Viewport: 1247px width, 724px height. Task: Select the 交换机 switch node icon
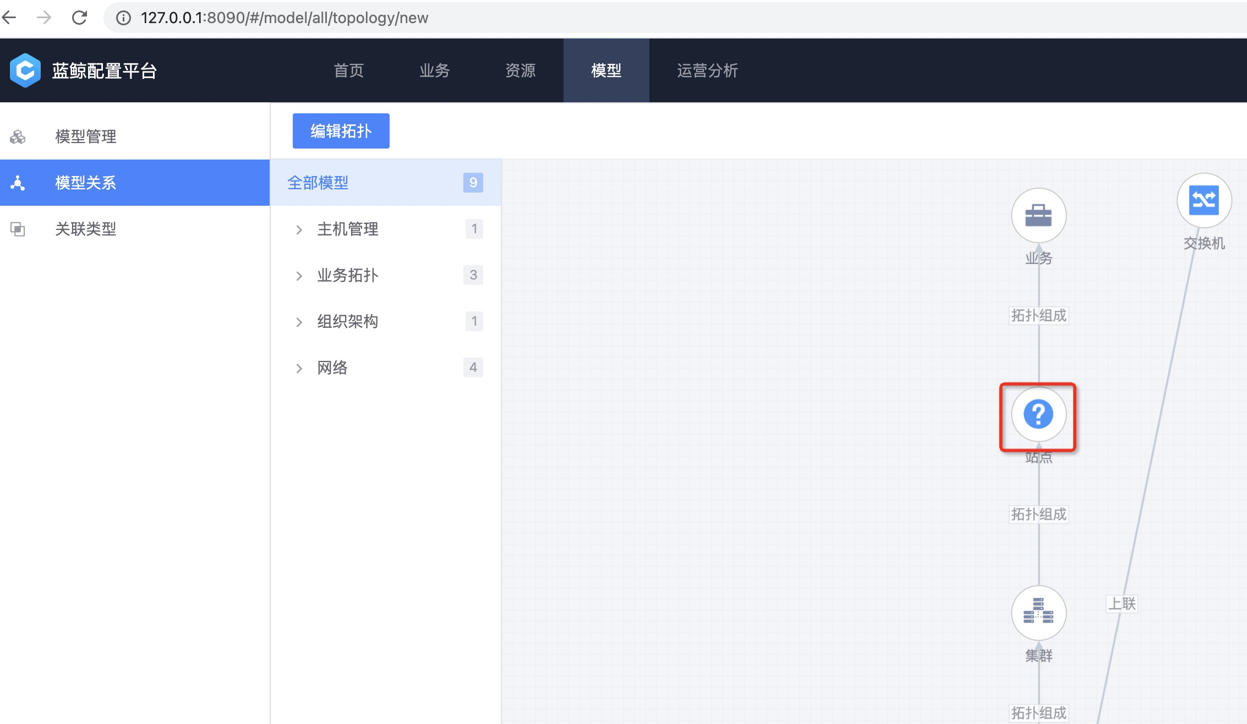pos(1204,200)
